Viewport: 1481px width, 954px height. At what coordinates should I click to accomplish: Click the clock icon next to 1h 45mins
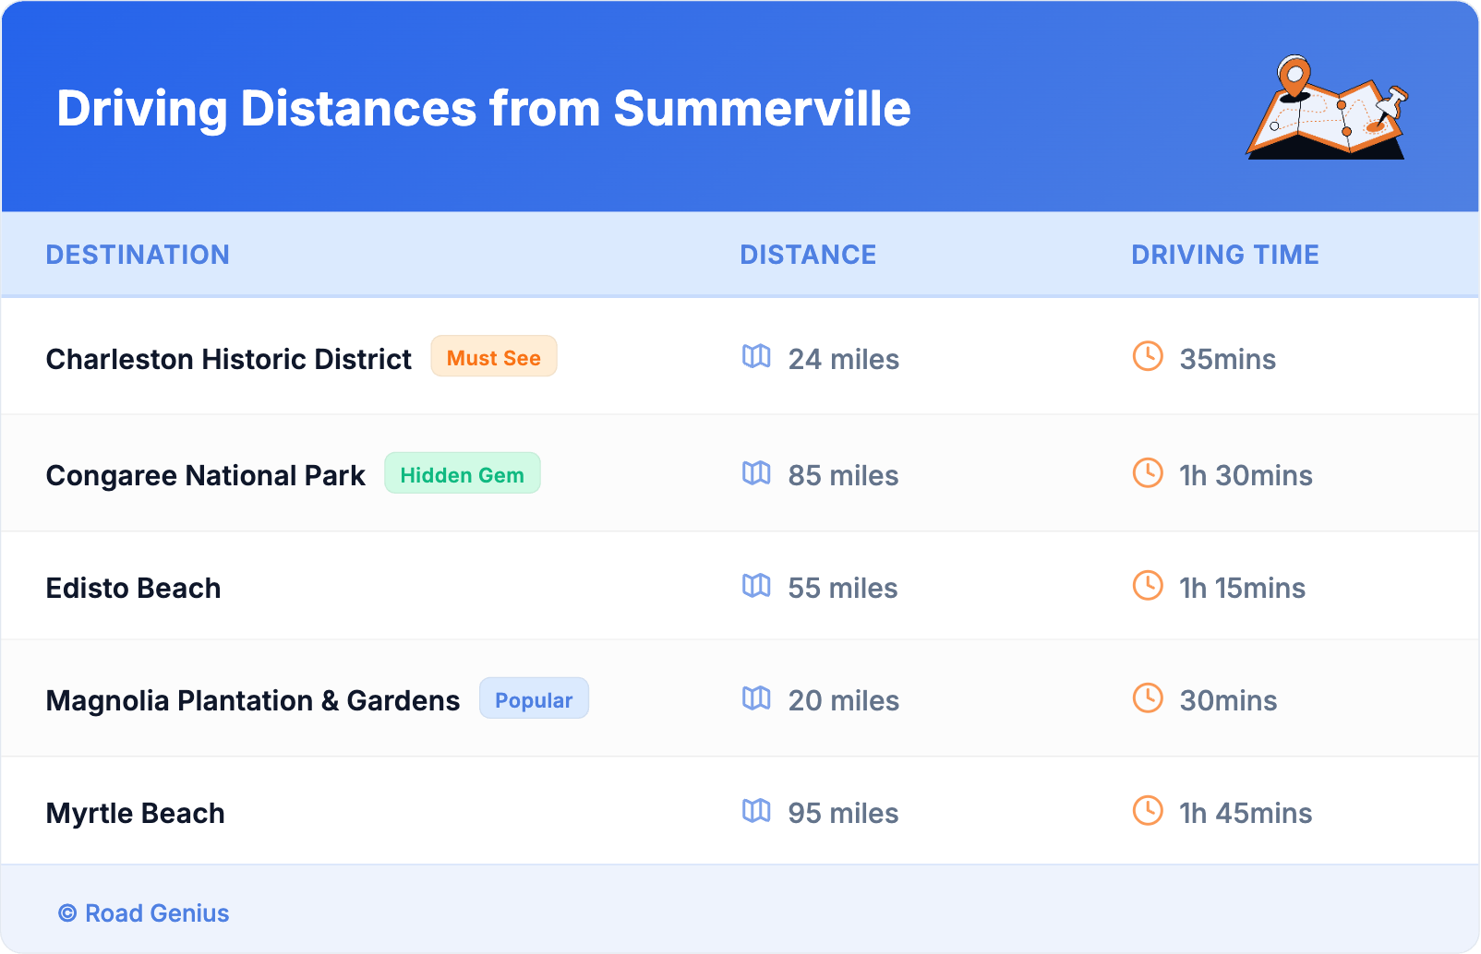(1148, 811)
